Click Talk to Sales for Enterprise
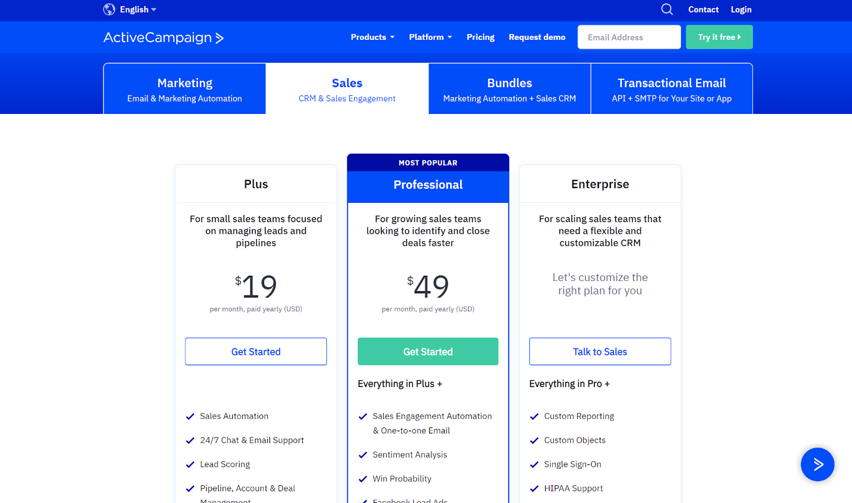852x503 pixels. [x=600, y=351]
